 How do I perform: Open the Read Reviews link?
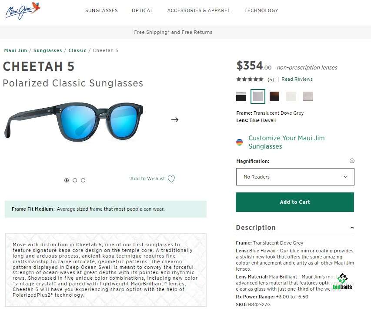pos(297,79)
